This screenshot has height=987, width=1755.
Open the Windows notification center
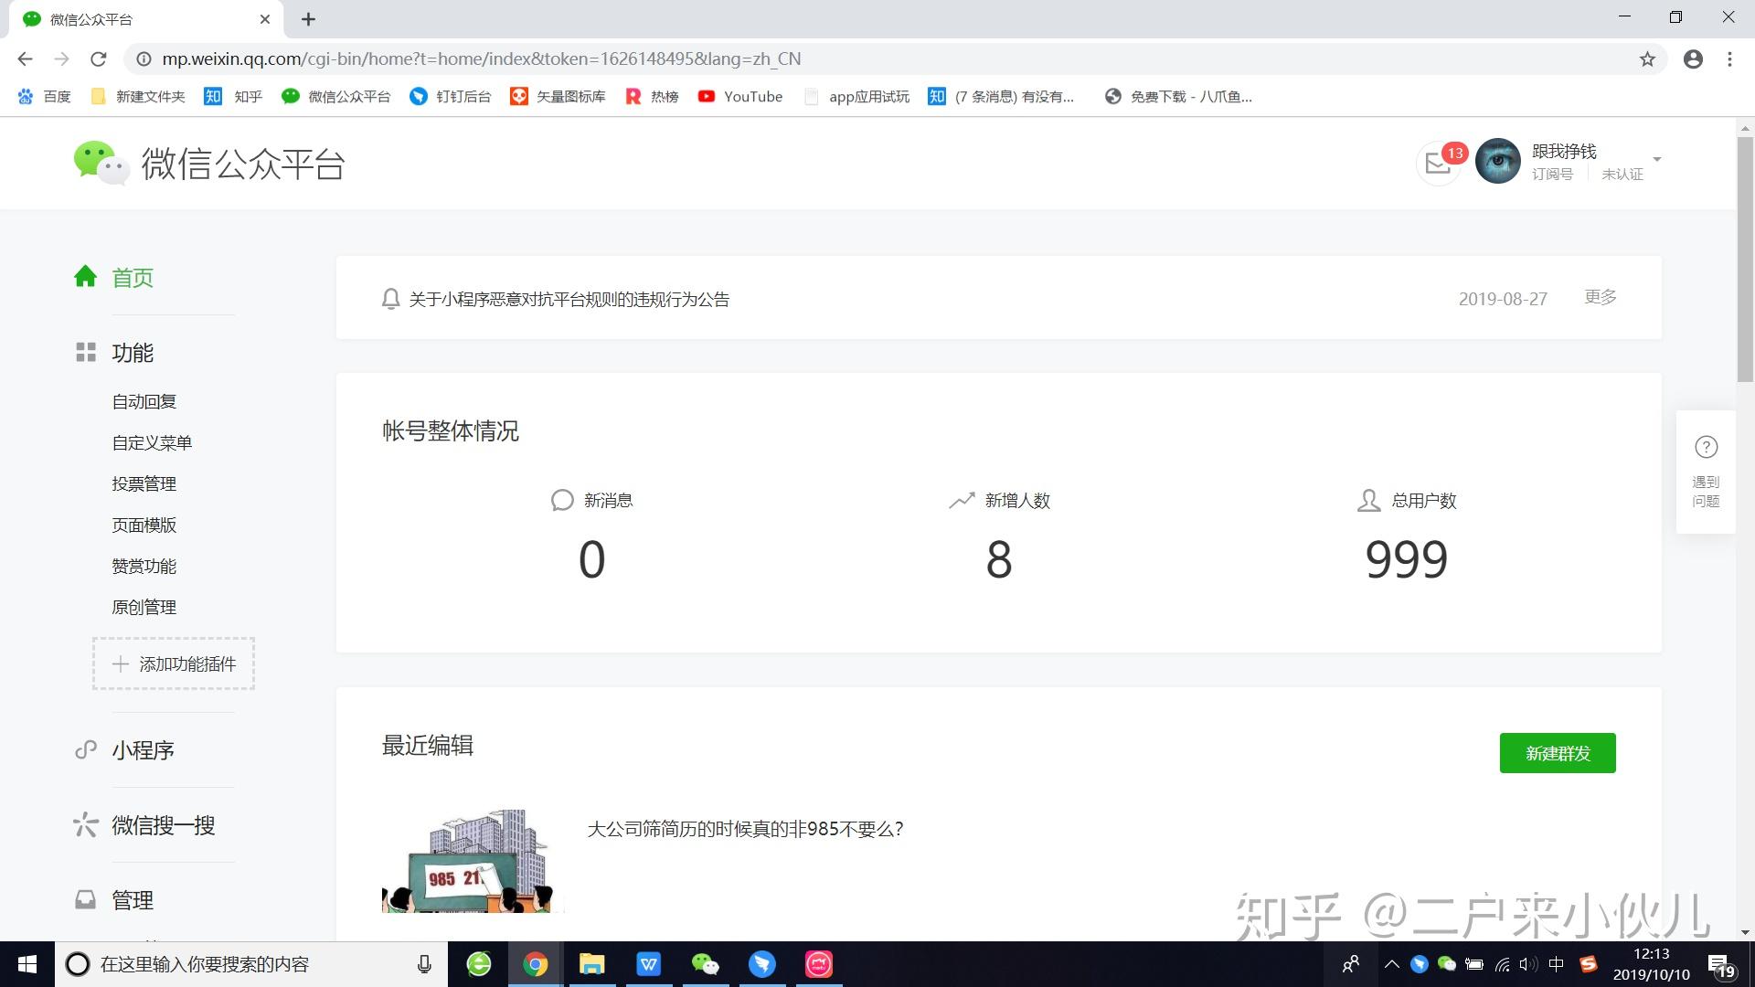tap(1720, 965)
